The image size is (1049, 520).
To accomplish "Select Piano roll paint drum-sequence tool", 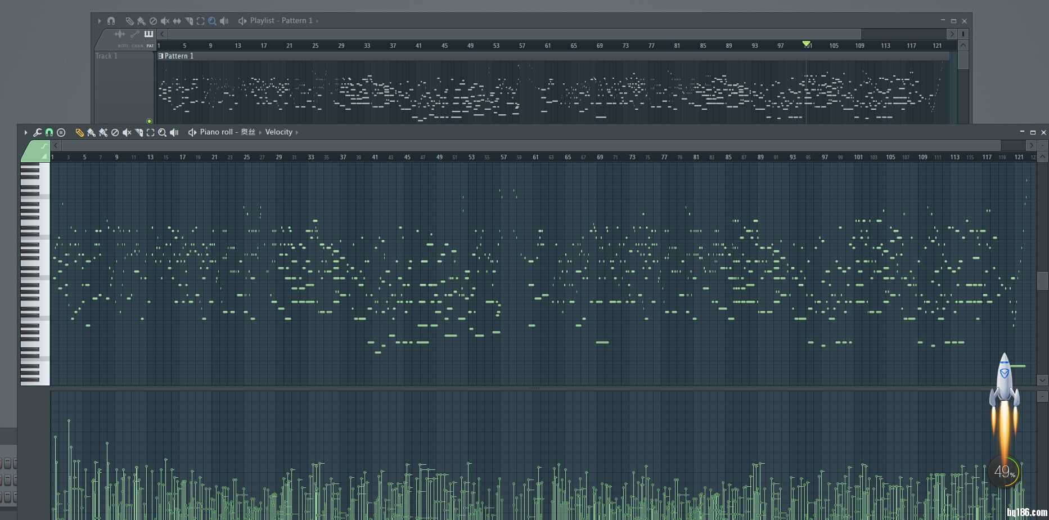I will (x=103, y=132).
